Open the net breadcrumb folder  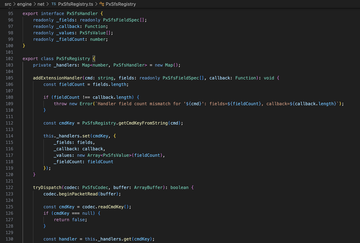pyautogui.click(x=41, y=4)
